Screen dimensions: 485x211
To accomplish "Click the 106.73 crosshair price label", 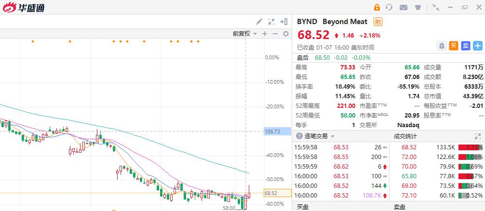I will click(277, 132).
